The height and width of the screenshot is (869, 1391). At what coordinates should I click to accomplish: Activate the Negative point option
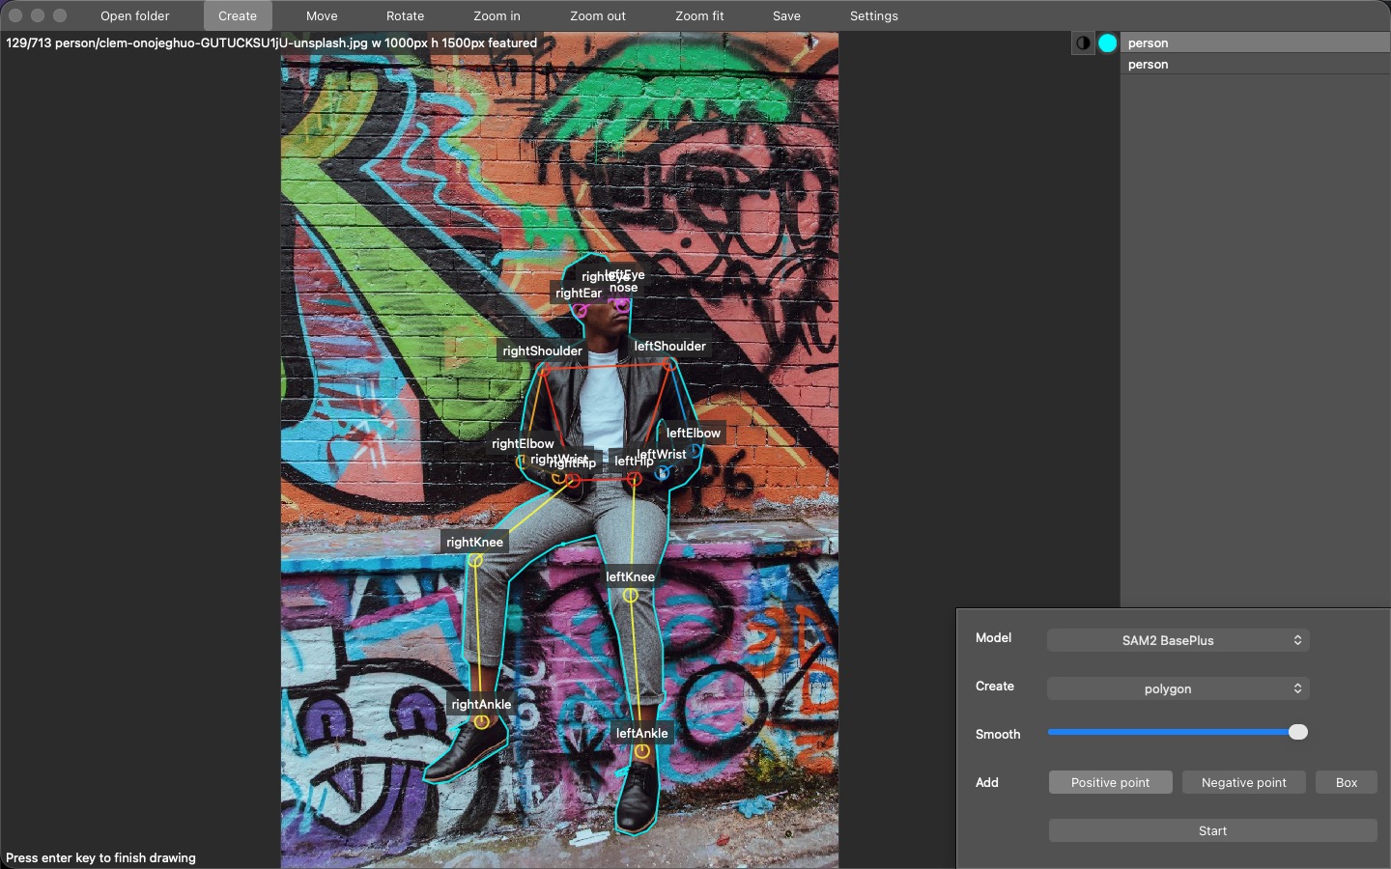[x=1243, y=782]
